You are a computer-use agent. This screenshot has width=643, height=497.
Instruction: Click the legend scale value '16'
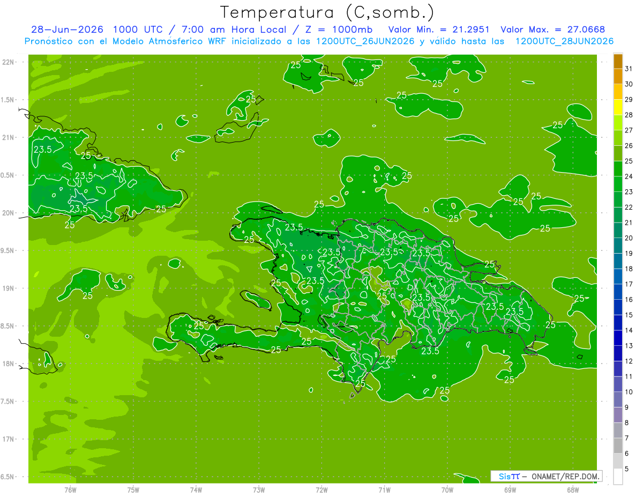(x=629, y=299)
